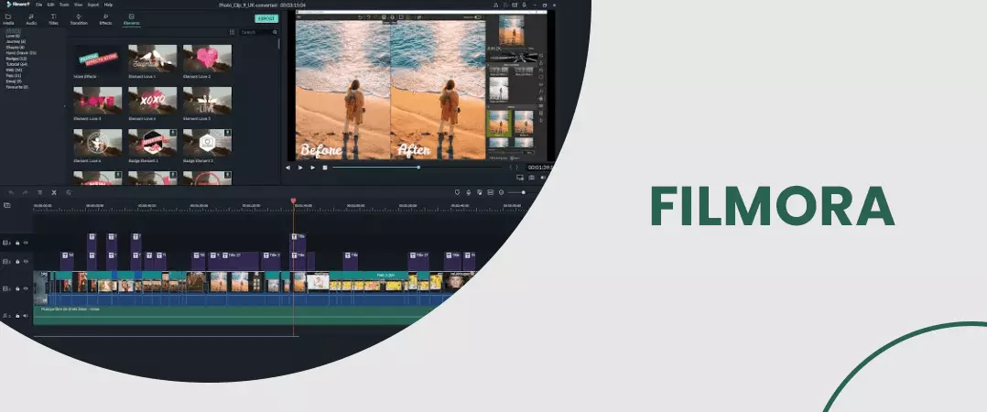Toggle visibility eye on video track 1
This screenshot has height=412, width=987.
click(26, 288)
